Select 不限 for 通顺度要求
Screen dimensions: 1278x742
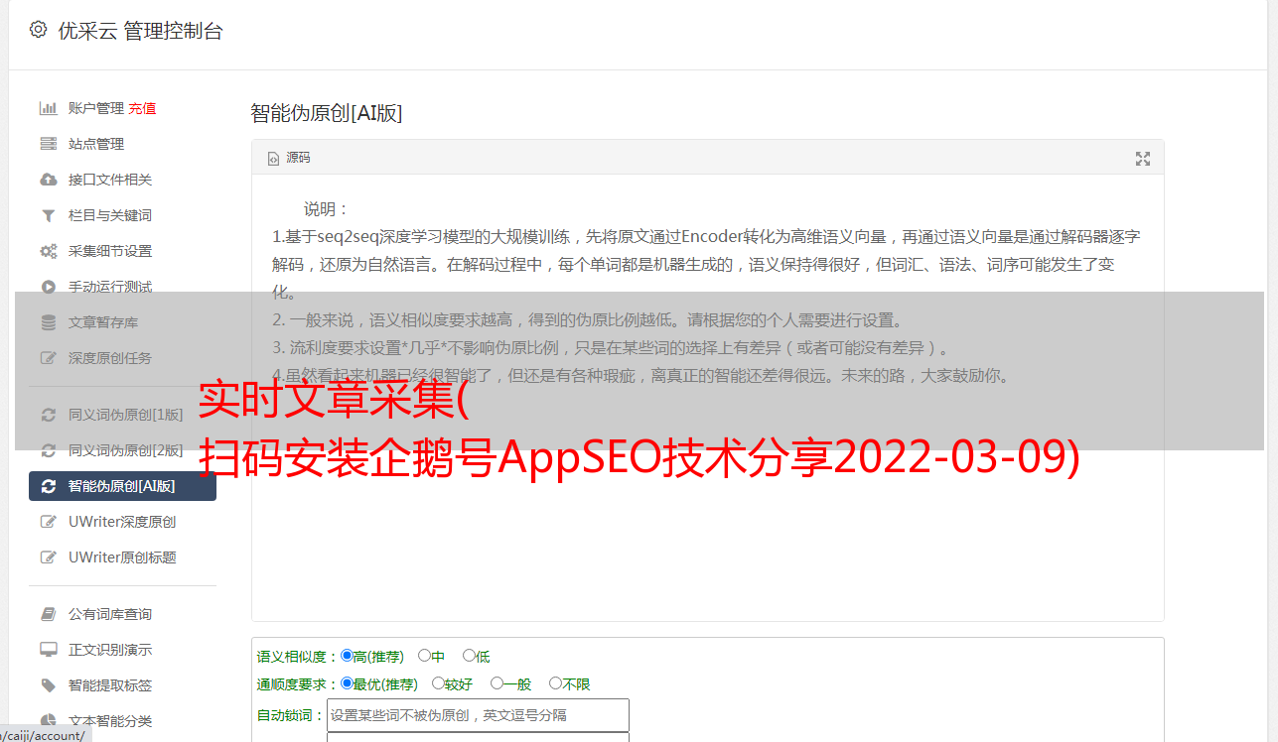[x=555, y=683]
